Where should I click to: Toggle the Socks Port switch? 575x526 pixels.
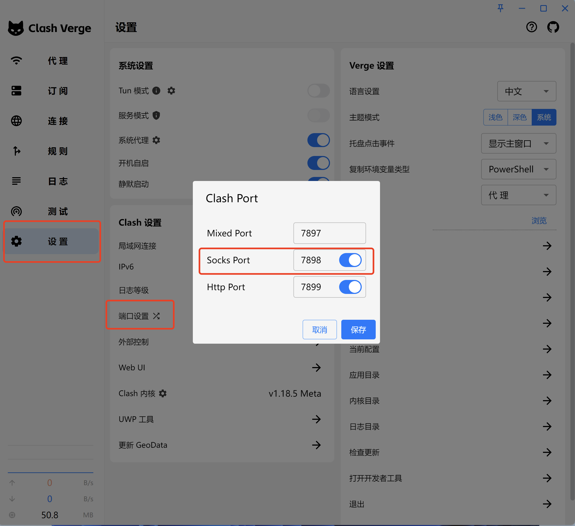click(x=350, y=260)
